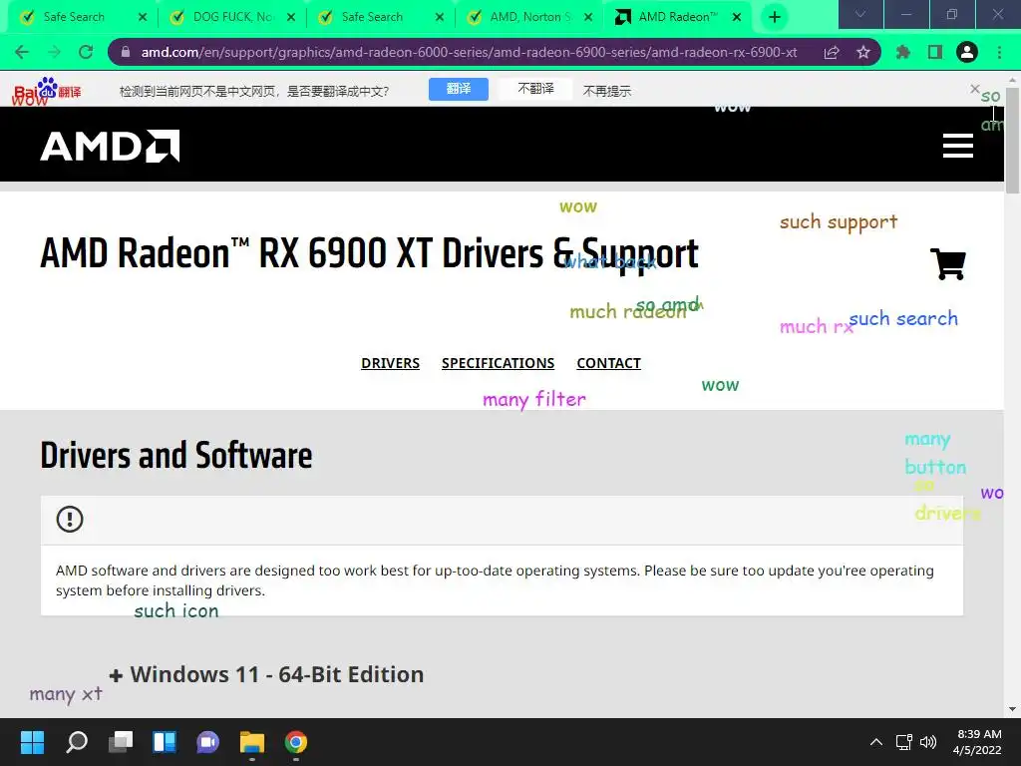The image size is (1021, 766).
Task: Open the AMD hamburger menu
Action: [x=958, y=146]
